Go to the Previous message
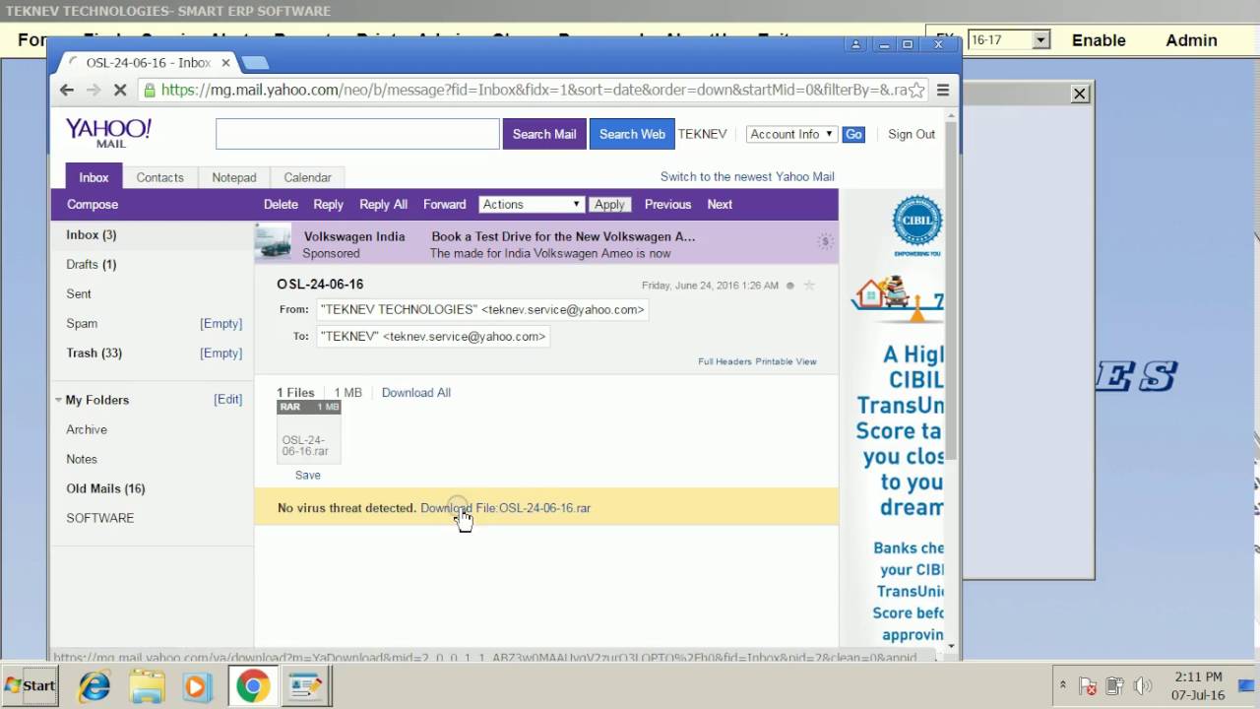The height and width of the screenshot is (709, 1260). 667,204
